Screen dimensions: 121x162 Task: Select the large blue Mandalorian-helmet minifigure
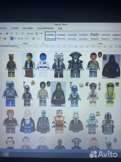pyautogui.click(x=10, y=94)
